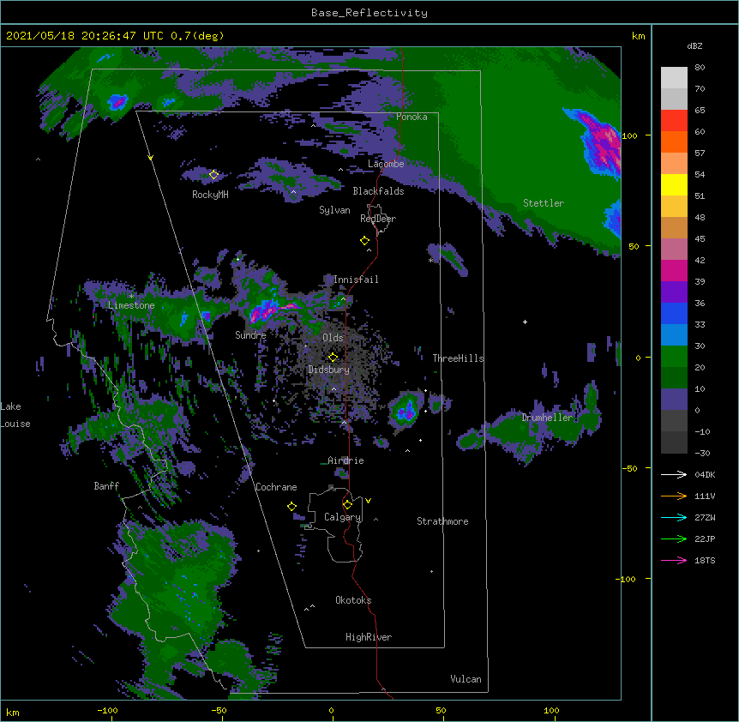The image size is (739, 722).
Task: Click the Limestone label
Action: click(x=131, y=305)
